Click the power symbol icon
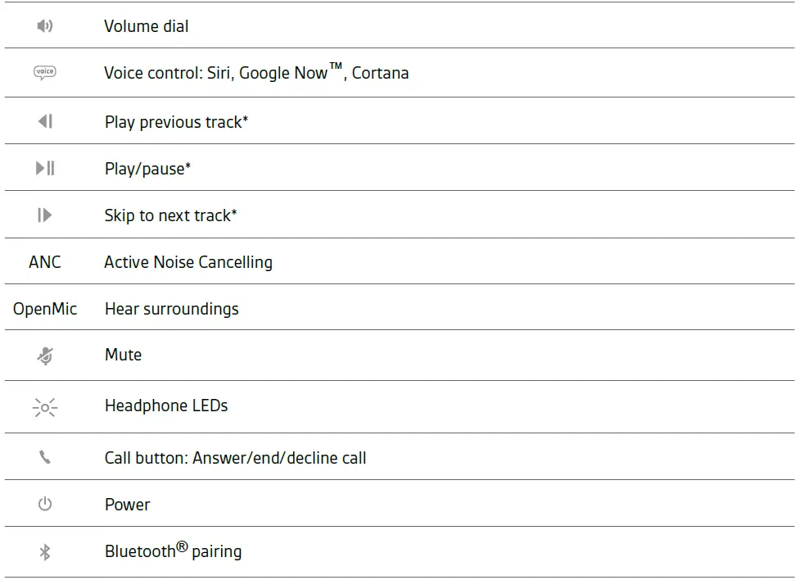The image size is (800, 580). (x=45, y=504)
